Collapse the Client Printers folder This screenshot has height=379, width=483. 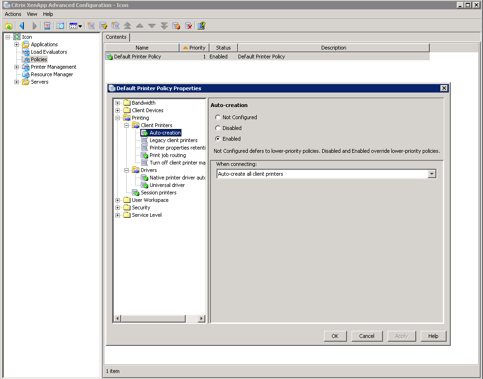(127, 125)
